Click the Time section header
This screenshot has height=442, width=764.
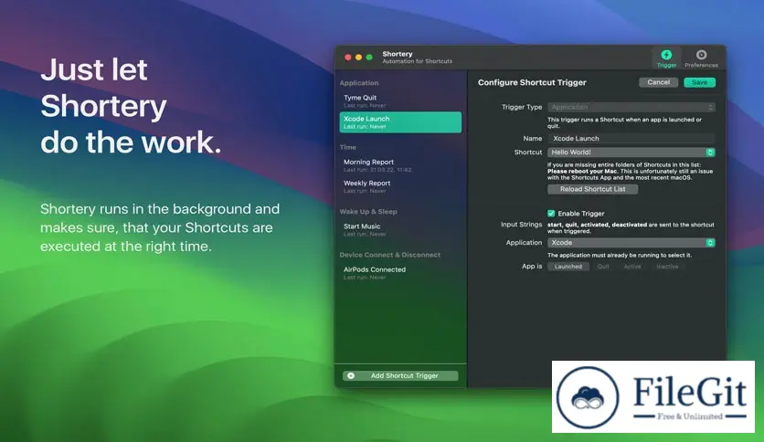pyautogui.click(x=348, y=147)
